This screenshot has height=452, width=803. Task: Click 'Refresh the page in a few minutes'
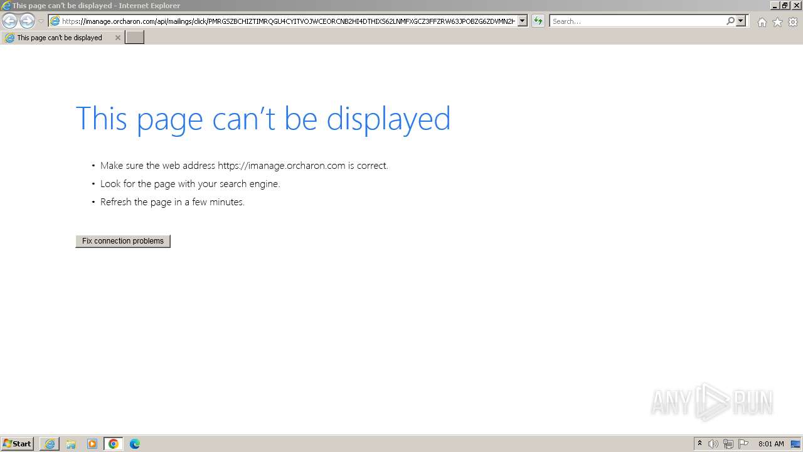pos(173,202)
